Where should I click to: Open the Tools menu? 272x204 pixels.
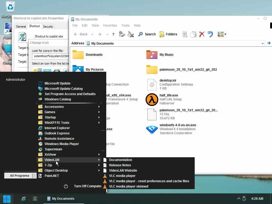tap(125, 25)
